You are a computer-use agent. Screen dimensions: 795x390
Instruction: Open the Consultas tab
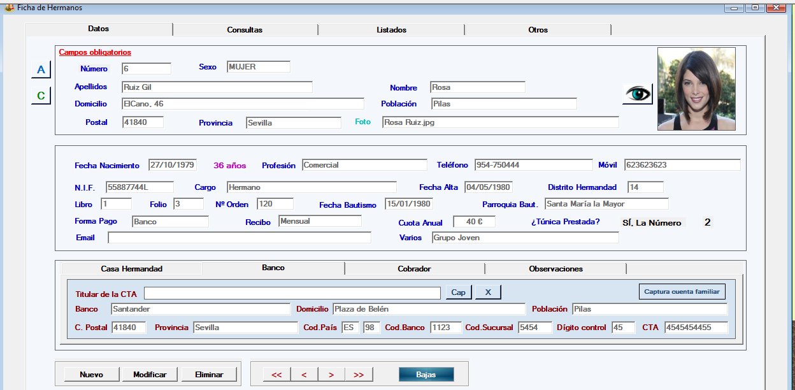coord(245,30)
